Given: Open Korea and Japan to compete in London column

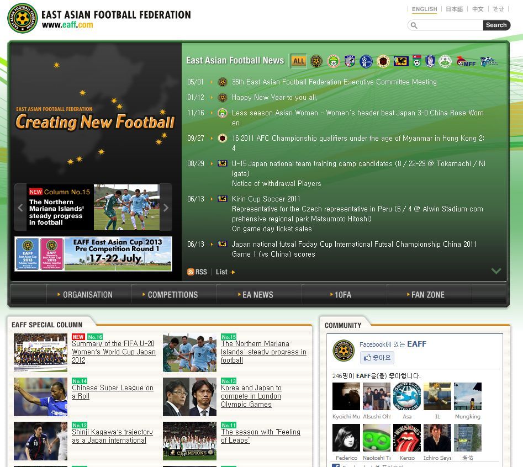Looking at the screenshot, I should (251, 396).
